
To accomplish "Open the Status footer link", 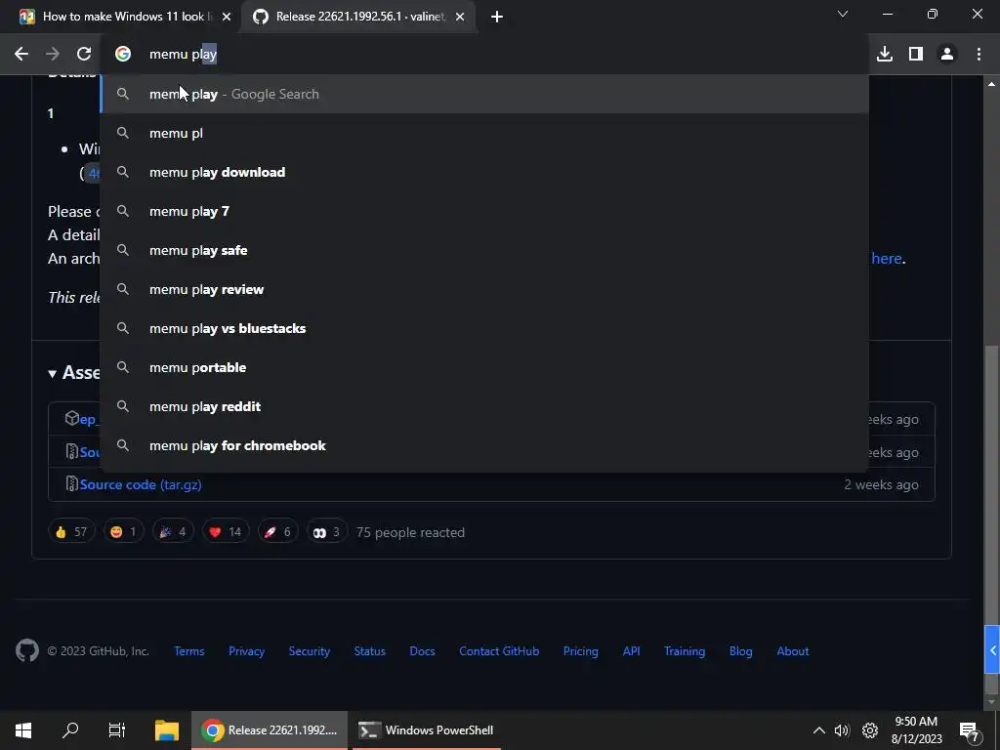I will tap(370, 651).
